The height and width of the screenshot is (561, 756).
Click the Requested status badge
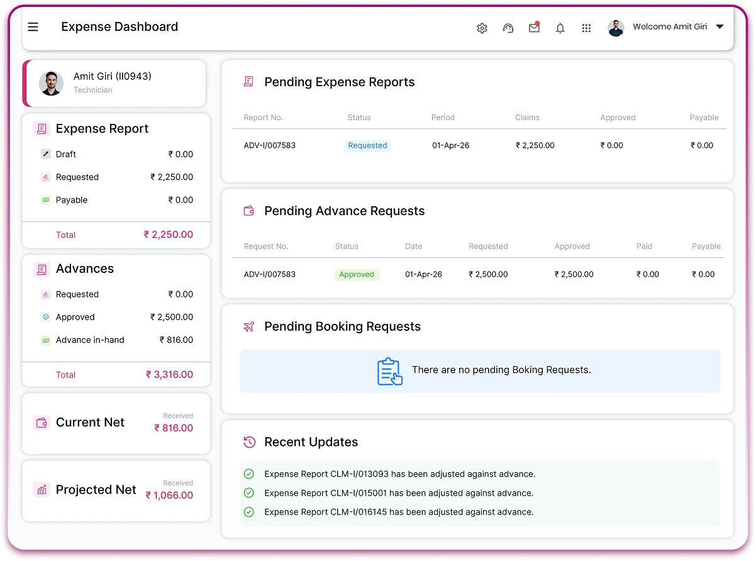pyautogui.click(x=367, y=145)
